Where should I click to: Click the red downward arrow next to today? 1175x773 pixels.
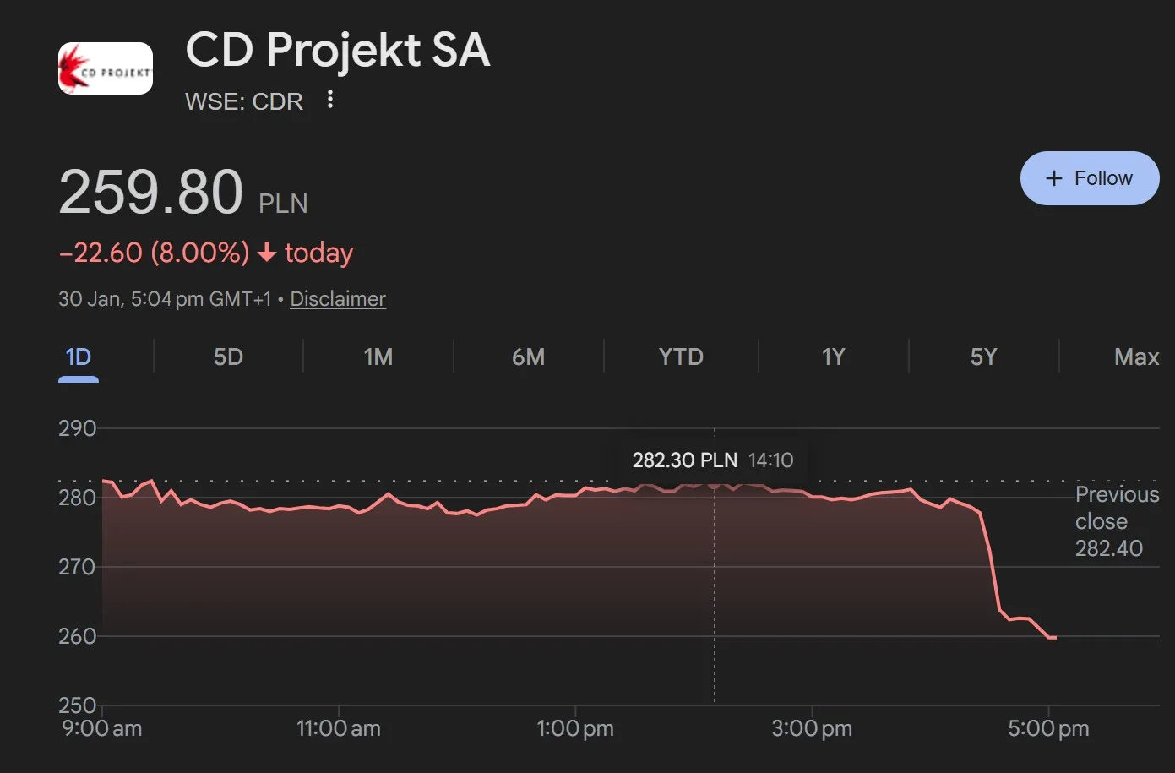click(x=266, y=253)
